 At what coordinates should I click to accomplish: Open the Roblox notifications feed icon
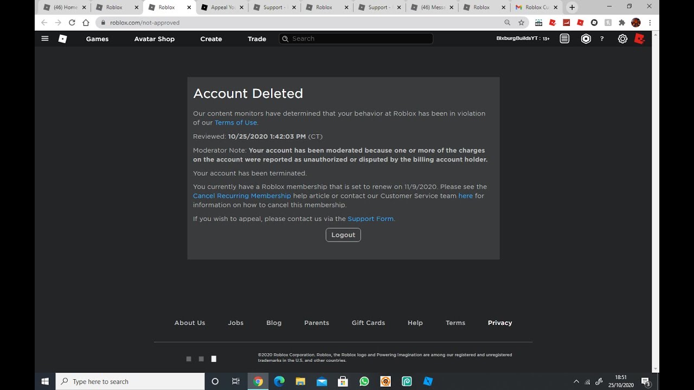[x=564, y=38]
